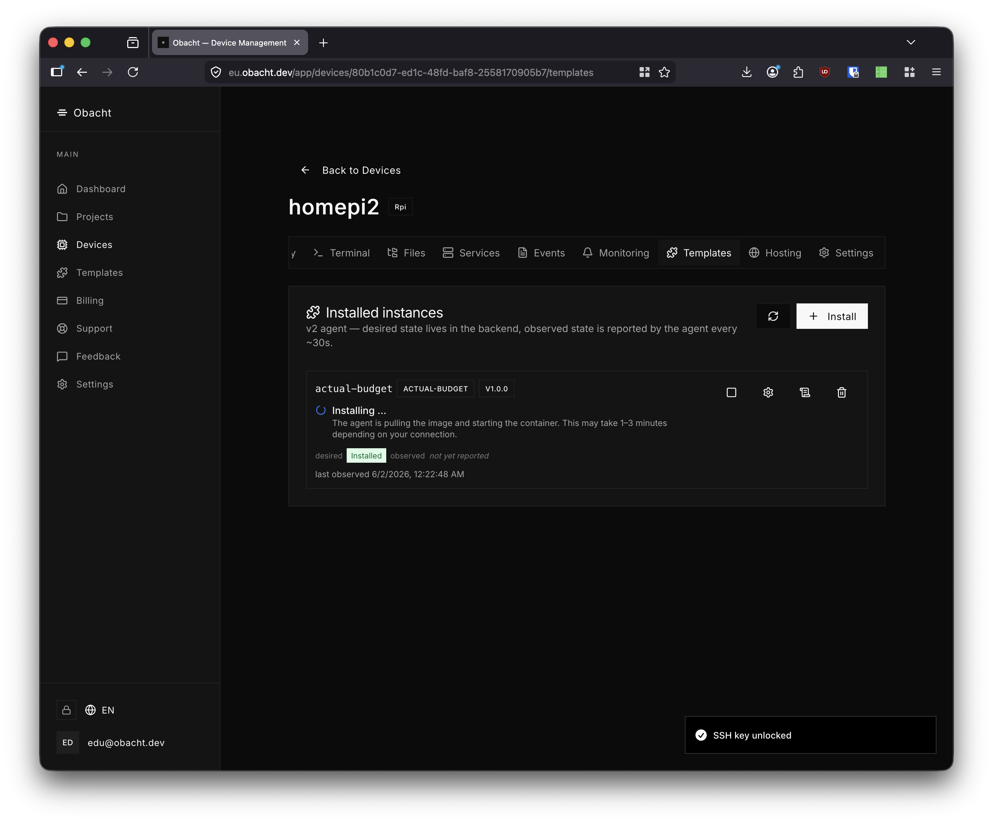Click the ACTUAL-BUDGET template badge

[x=435, y=389]
